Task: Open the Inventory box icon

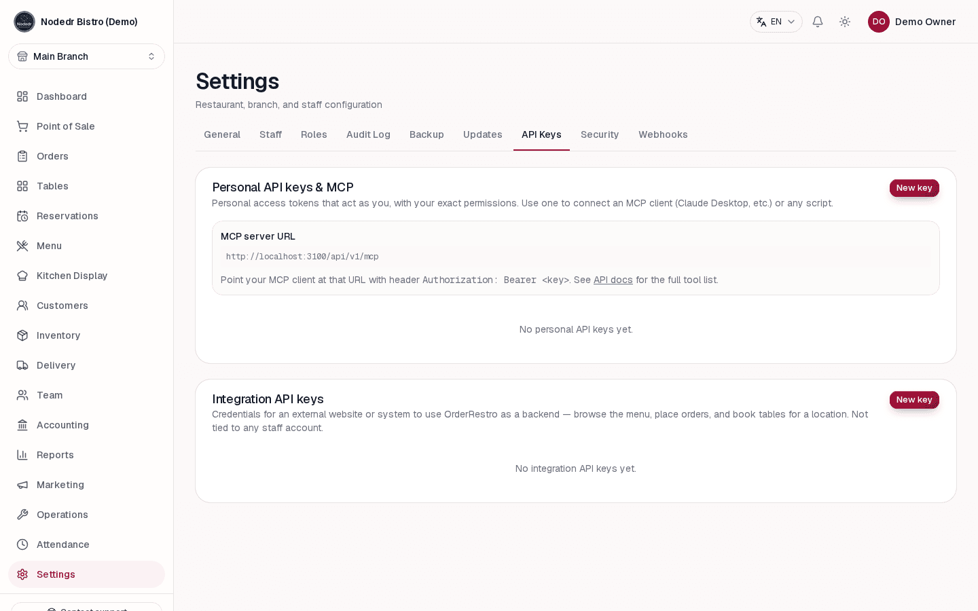Action: [22, 335]
